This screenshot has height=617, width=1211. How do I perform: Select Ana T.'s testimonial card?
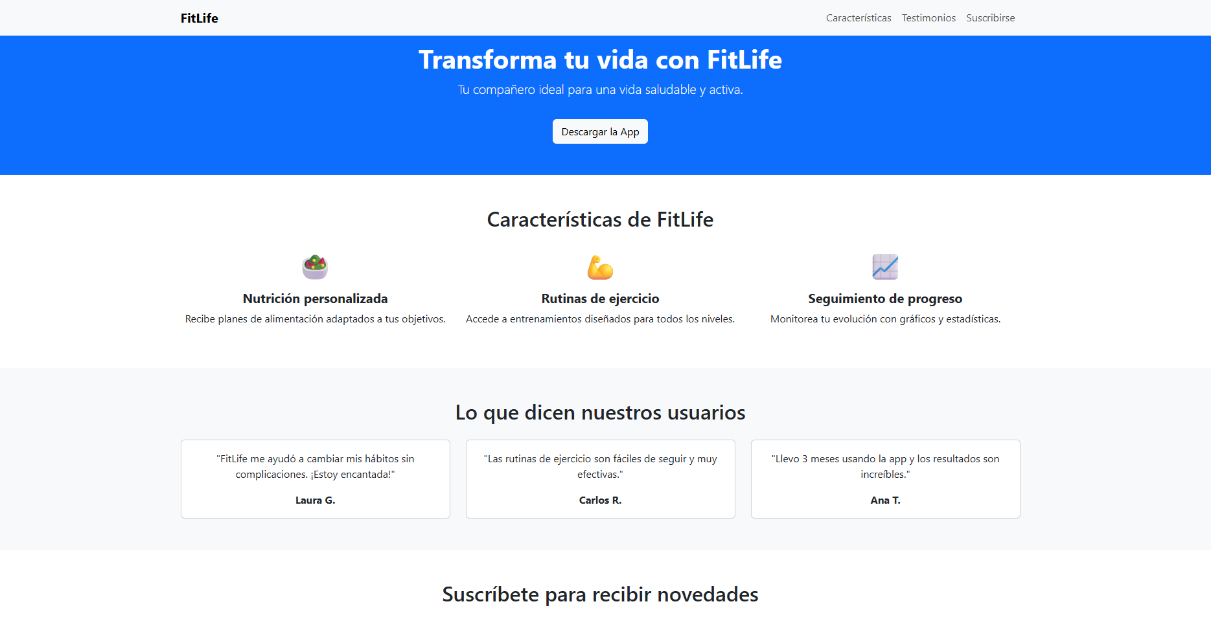[885, 479]
